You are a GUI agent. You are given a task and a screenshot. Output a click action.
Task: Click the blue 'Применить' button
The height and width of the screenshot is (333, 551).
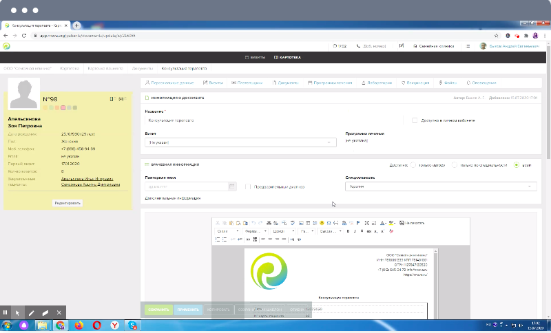[188, 310]
